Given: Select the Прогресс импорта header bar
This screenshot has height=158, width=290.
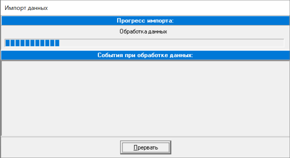Looking at the screenshot, I should [145, 21].
